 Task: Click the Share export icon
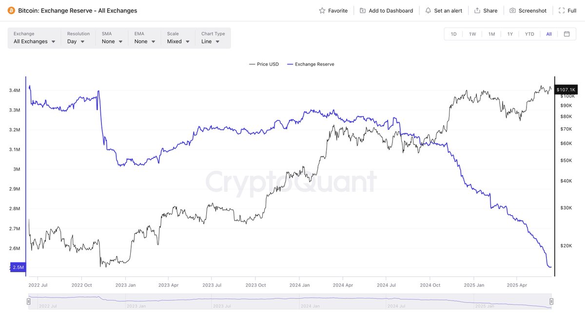click(477, 10)
